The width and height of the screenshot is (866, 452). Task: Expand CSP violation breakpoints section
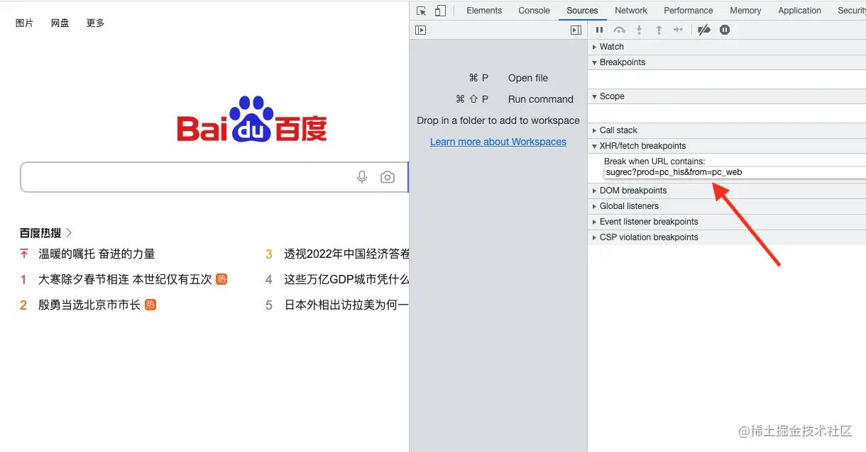tap(727, 237)
